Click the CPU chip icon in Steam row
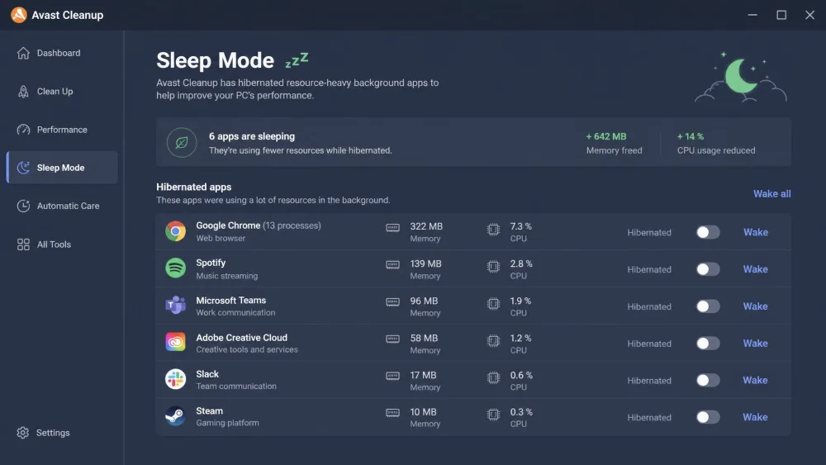Viewport: 826px width, 465px height. point(494,415)
